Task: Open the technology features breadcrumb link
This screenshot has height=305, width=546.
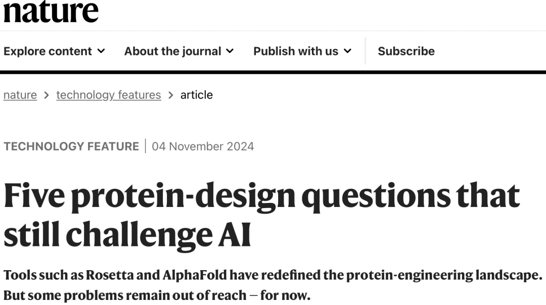Action: 109,95
